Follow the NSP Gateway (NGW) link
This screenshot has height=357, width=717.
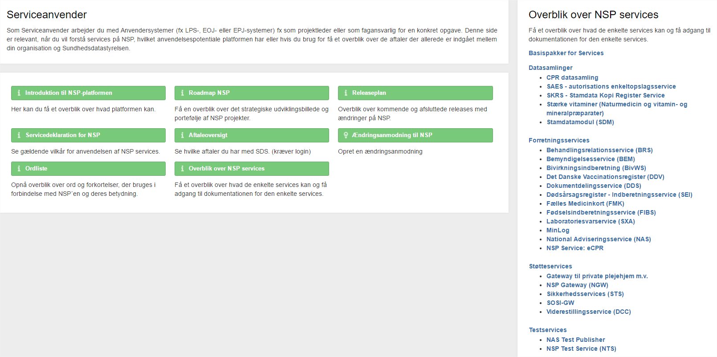click(577, 285)
